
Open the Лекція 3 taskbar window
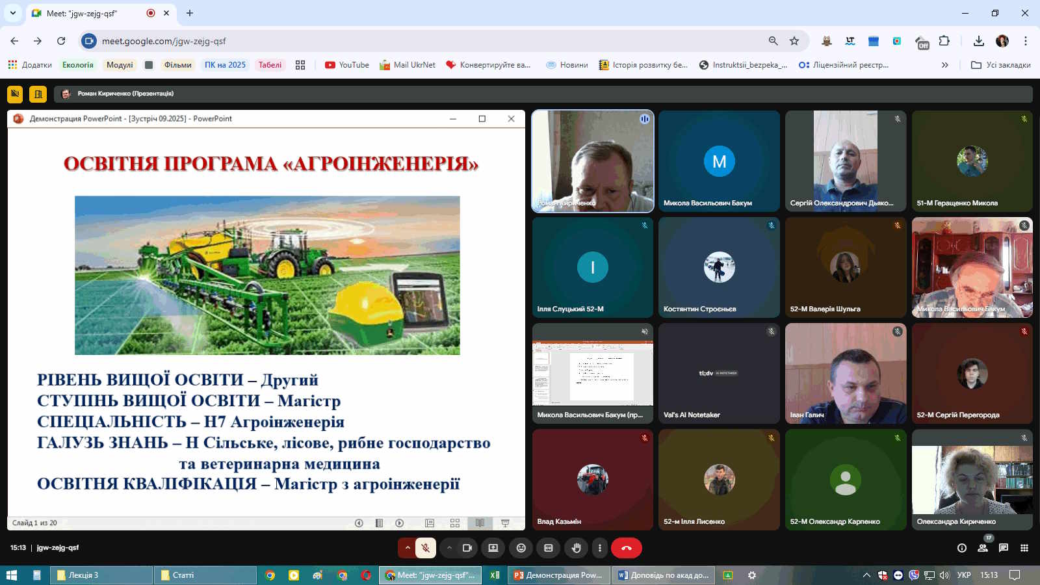click(x=101, y=575)
